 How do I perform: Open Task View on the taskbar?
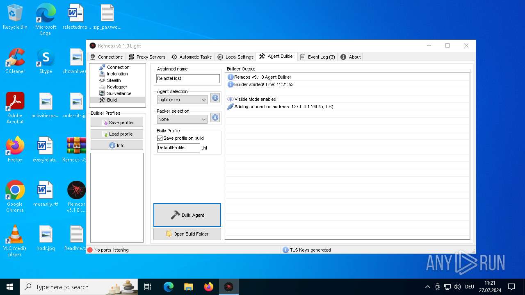click(x=148, y=287)
